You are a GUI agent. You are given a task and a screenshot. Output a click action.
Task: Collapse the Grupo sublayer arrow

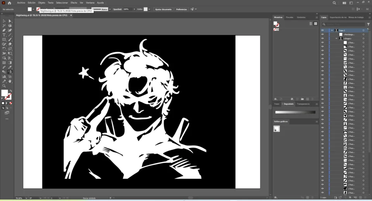tap(336, 38)
